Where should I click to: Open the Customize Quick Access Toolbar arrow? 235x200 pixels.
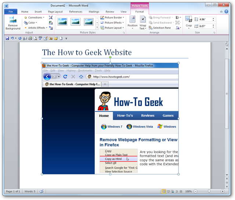point(66,38)
